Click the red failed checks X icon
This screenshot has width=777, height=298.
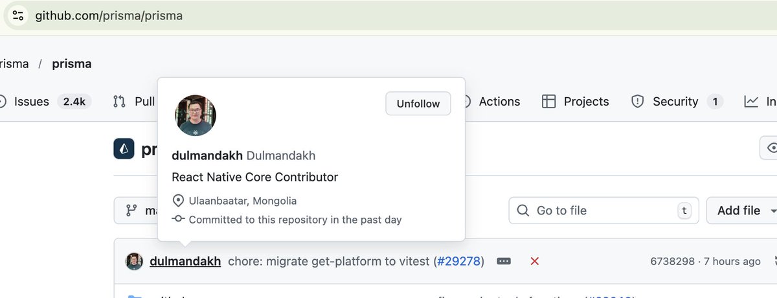point(535,261)
